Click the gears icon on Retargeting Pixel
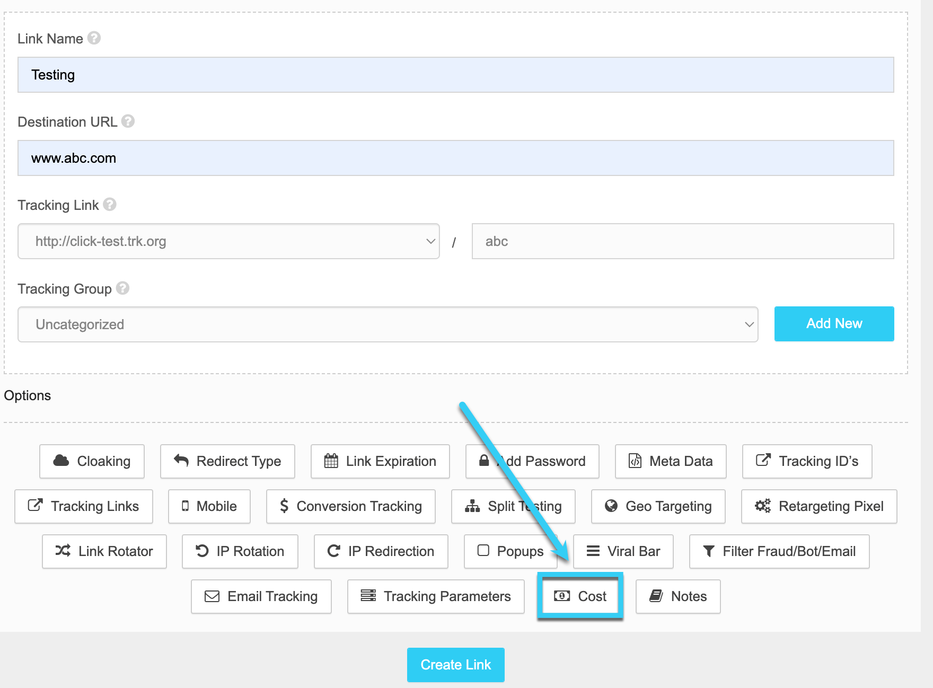 click(x=763, y=506)
